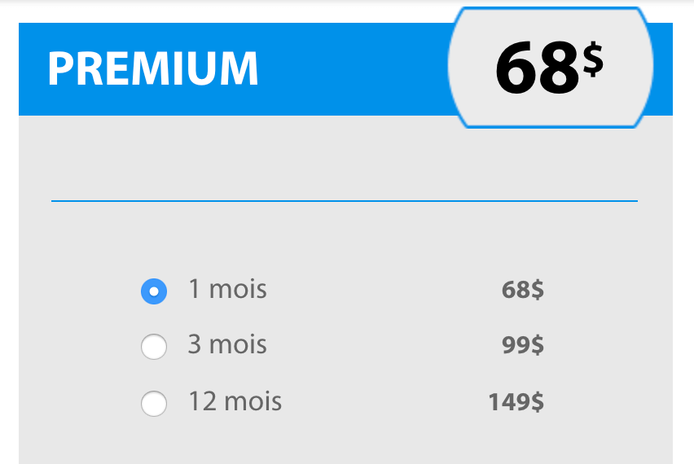Click the blue horizontal divider line
This screenshot has height=464, width=694.
pyautogui.click(x=344, y=200)
